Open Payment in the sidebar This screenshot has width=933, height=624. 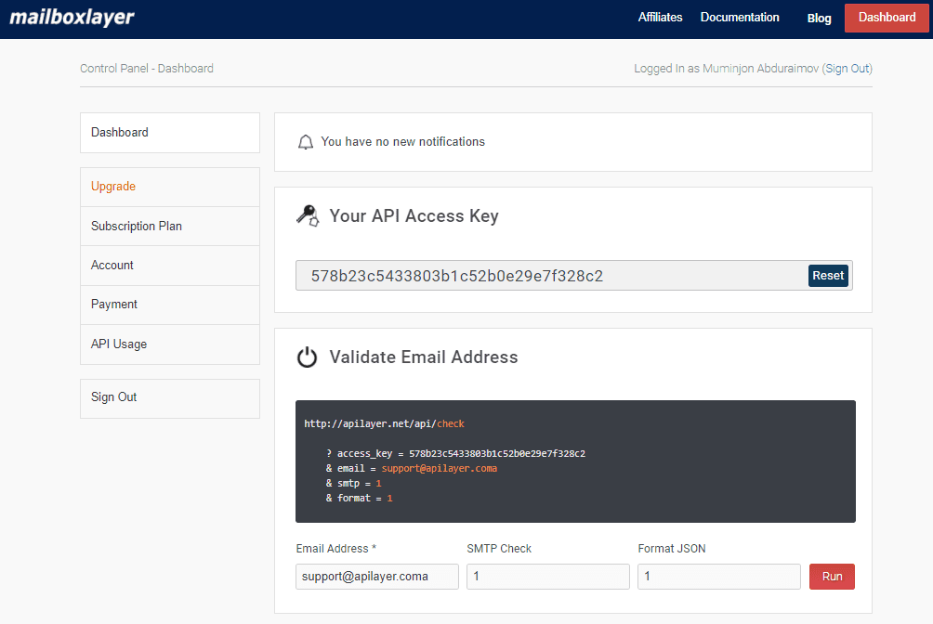(x=169, y=305)
